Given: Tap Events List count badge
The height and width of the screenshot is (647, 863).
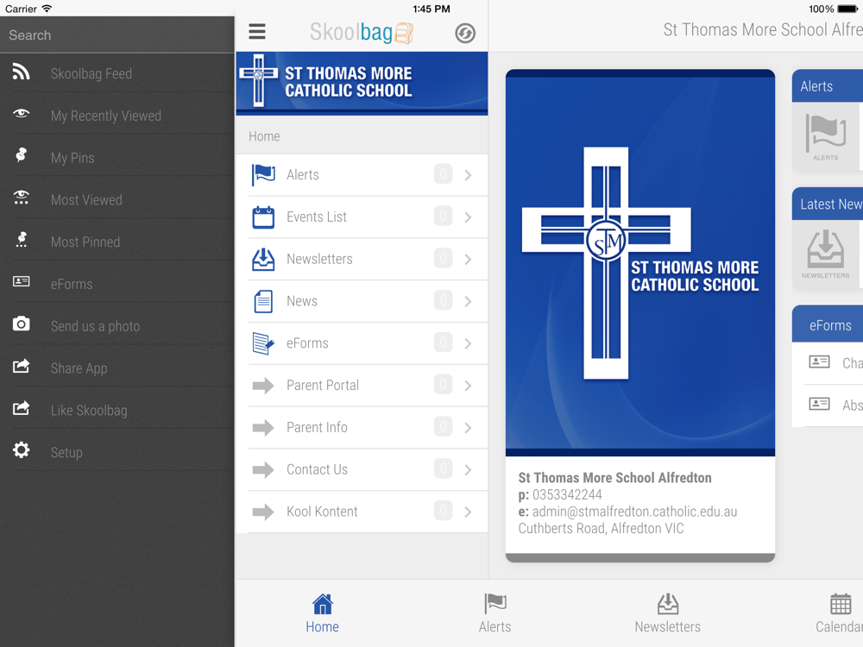Looking at the screenshot, I should point(443,216).
